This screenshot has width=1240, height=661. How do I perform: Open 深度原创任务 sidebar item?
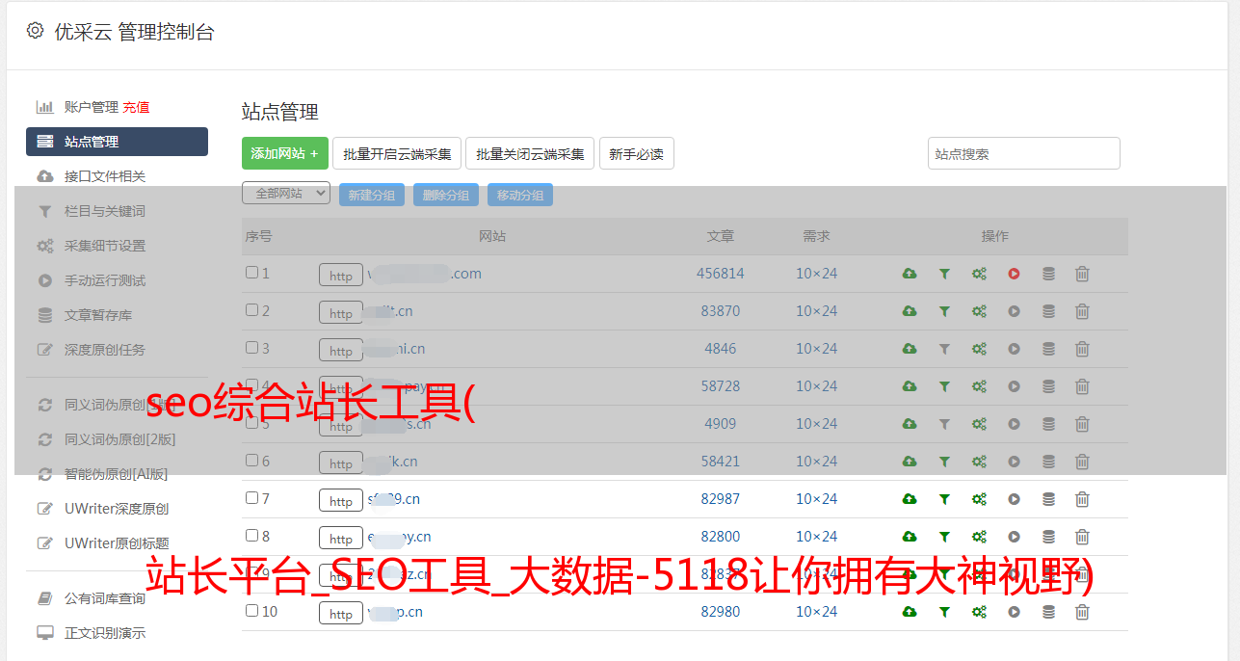pyautogui.click(x=105, y=350)
